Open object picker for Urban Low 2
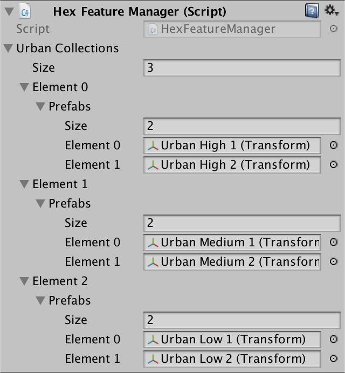 point(334,358)
